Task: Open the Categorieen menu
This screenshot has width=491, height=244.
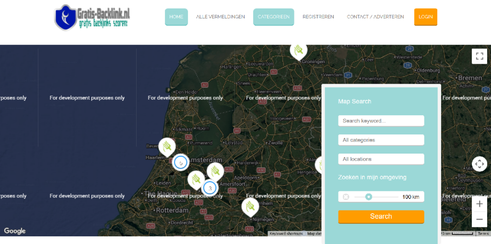Action: pyautogui.click(x=273, y=17)
